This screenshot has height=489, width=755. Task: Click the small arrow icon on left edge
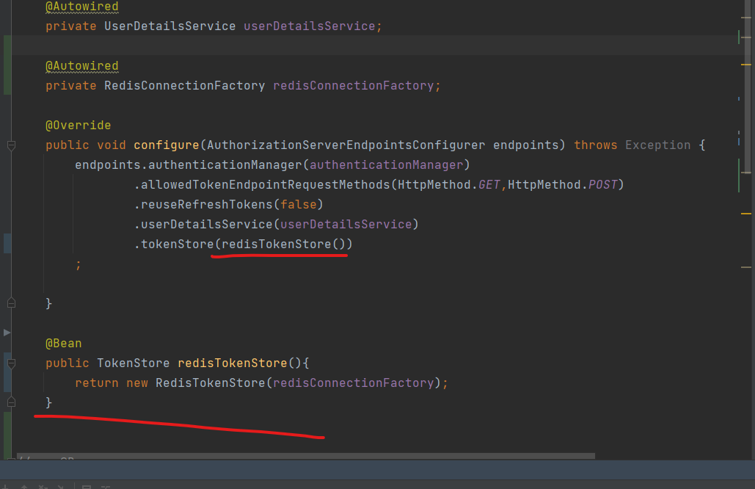pos(7,333)
